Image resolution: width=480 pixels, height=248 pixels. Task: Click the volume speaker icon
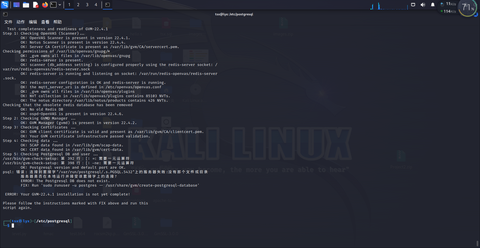click(x=423, y=4)
